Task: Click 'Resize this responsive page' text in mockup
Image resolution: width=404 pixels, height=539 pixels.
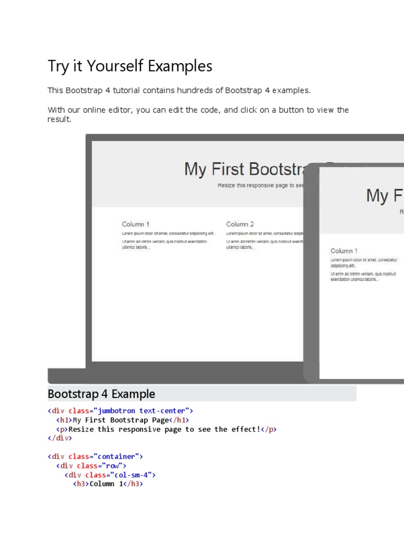Action: 261,185
